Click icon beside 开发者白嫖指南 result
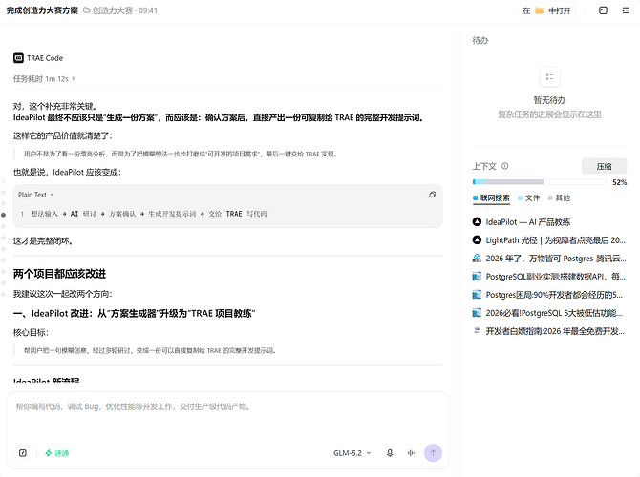640x477 pixels. coord(477,331)
